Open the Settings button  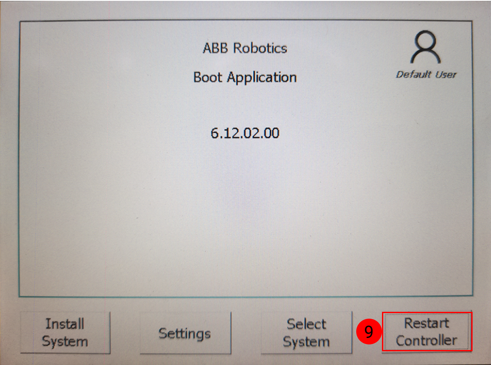185,333
